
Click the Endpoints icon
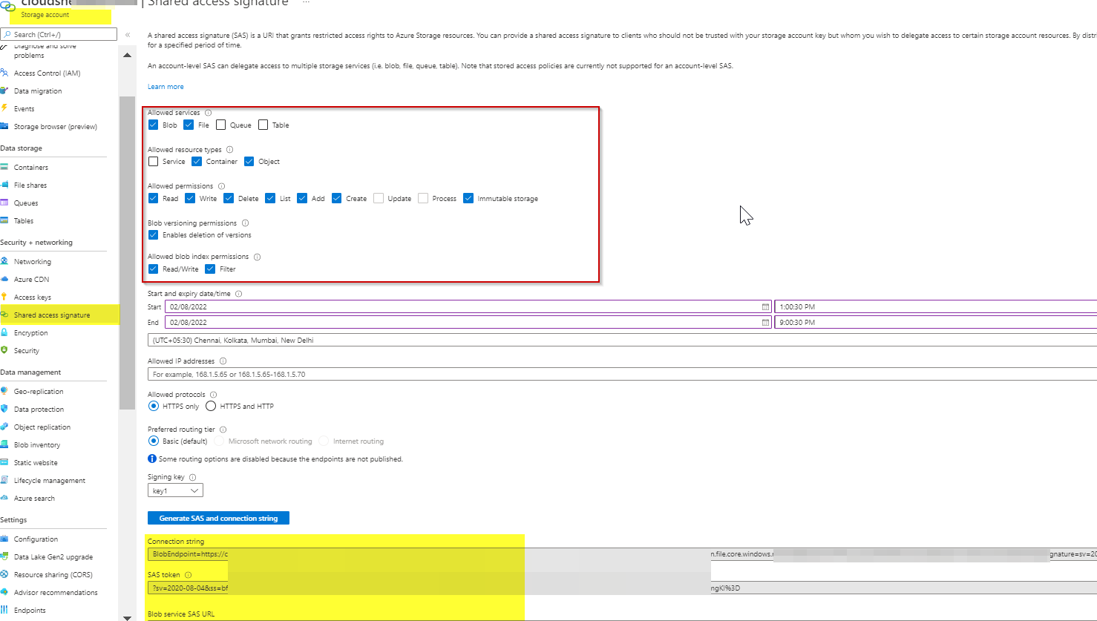[5, 610]
